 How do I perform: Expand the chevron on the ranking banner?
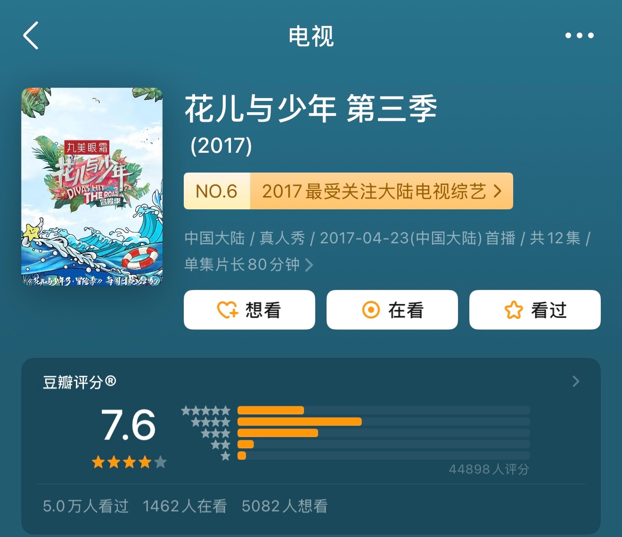pyautogui.click(x=498, y=191)
